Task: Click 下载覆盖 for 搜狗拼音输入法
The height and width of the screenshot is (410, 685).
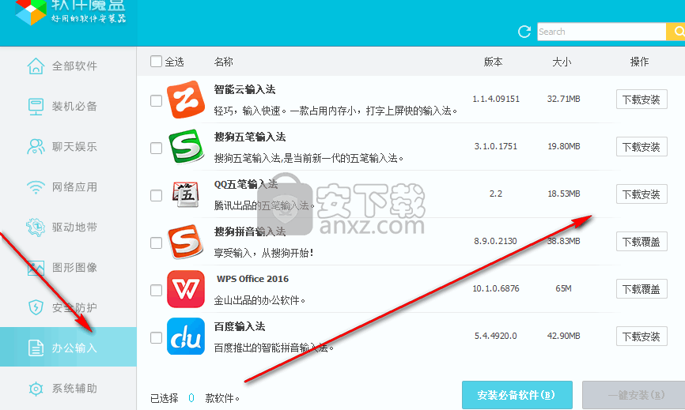Action: tap(641, 242)
